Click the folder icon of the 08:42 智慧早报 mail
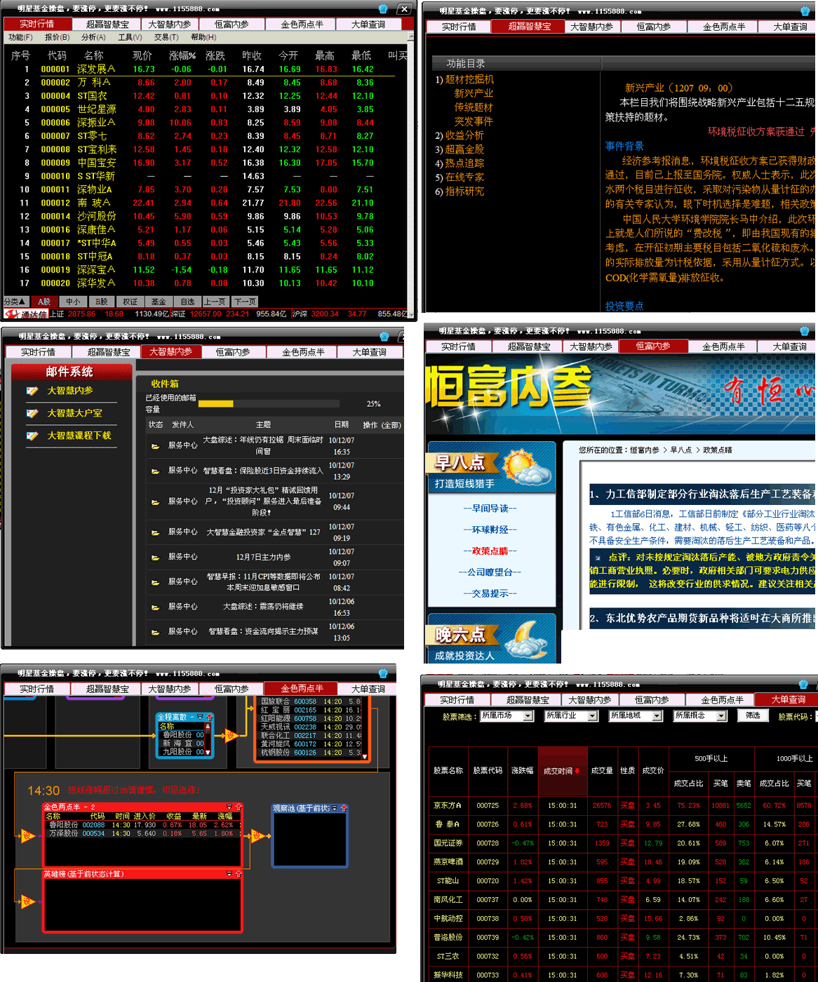 point(155,582)
